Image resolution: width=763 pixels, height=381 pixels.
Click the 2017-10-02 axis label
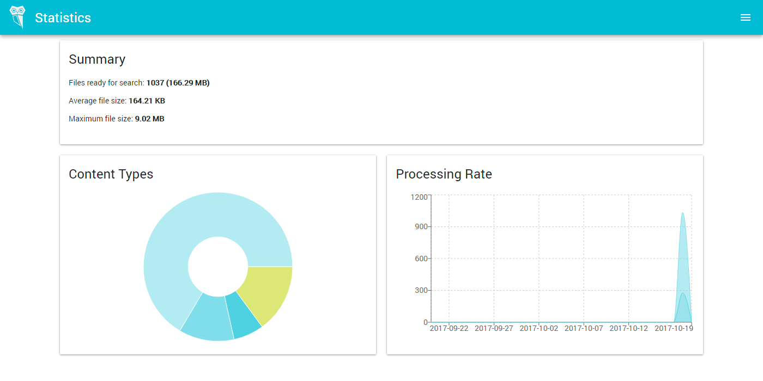(x=539, y=328)
